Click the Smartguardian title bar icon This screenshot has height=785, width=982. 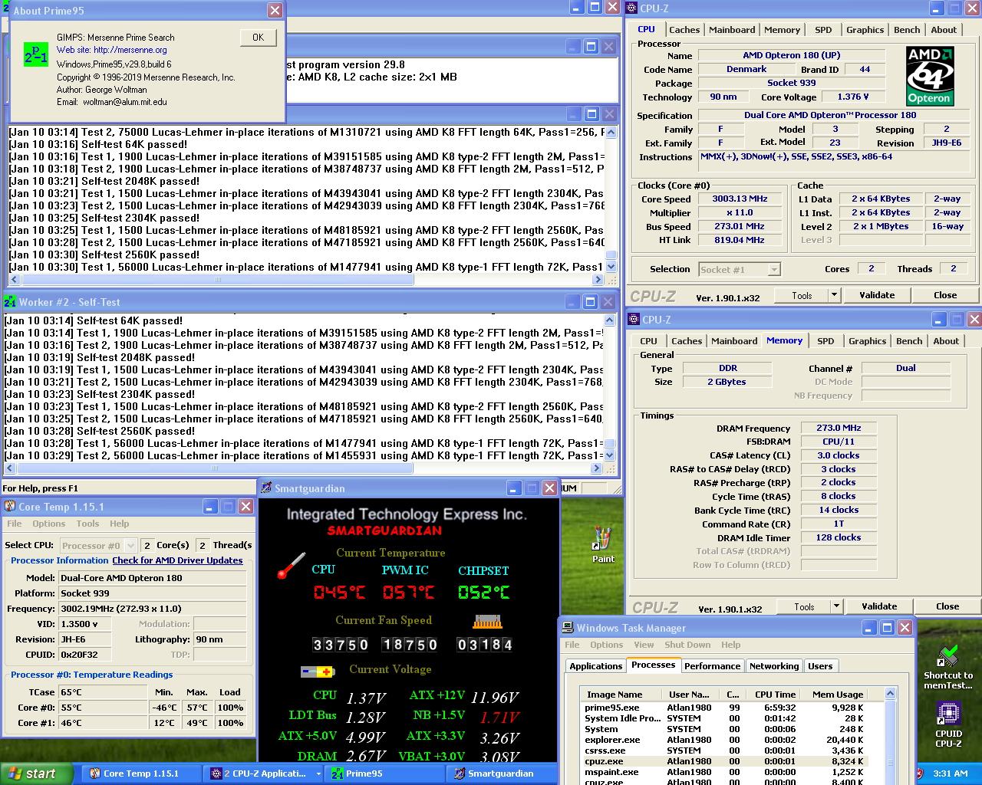click(266, 488)
